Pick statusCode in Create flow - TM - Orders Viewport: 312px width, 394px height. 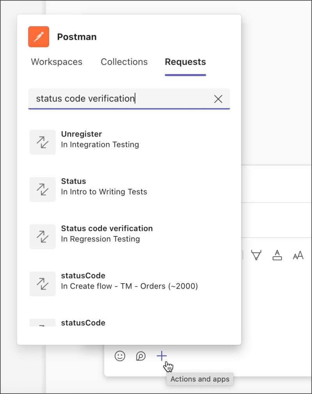point(129,281)
